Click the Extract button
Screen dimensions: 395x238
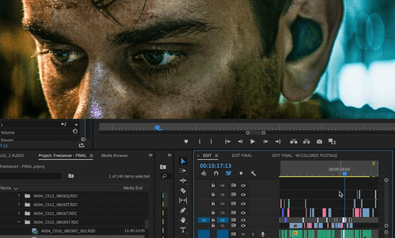pos(306,142)
